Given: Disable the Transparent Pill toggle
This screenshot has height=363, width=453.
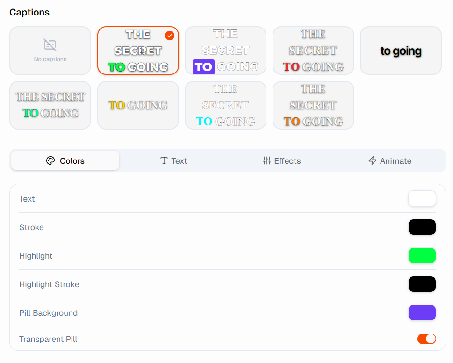Looking at the screenshot, I should [426, 339].
